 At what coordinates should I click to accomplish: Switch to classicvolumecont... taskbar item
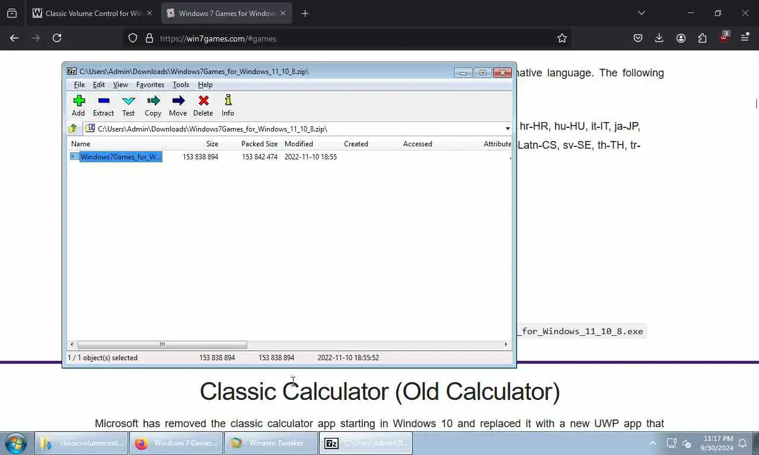pyautogui.click(x=82, y=443)
